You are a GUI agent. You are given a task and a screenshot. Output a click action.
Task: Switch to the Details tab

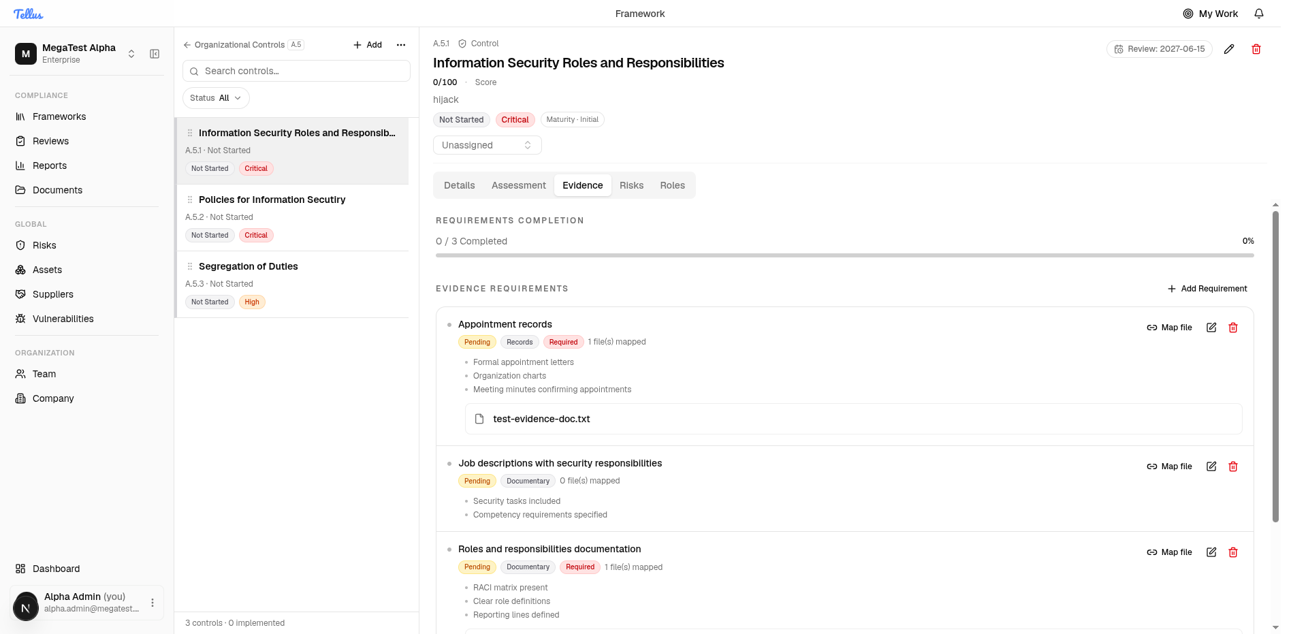click(460, 185)
